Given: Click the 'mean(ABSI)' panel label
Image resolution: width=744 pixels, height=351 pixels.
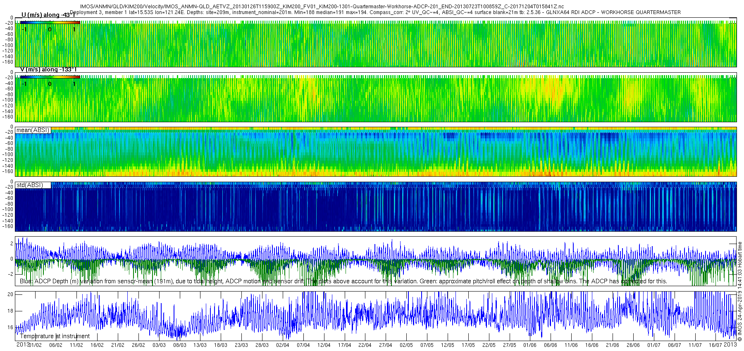Looking at the screenshot, I should coord(33,130).
